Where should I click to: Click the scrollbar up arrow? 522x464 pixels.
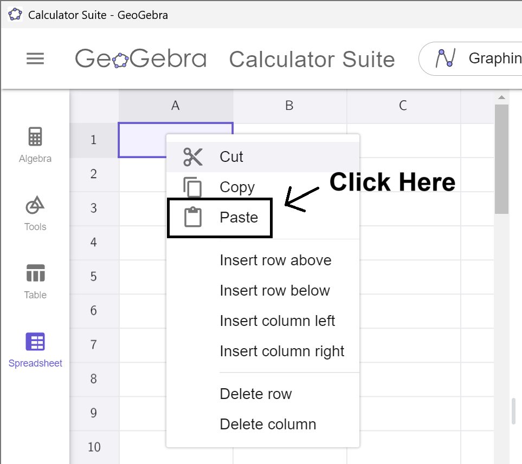point(501,97)
